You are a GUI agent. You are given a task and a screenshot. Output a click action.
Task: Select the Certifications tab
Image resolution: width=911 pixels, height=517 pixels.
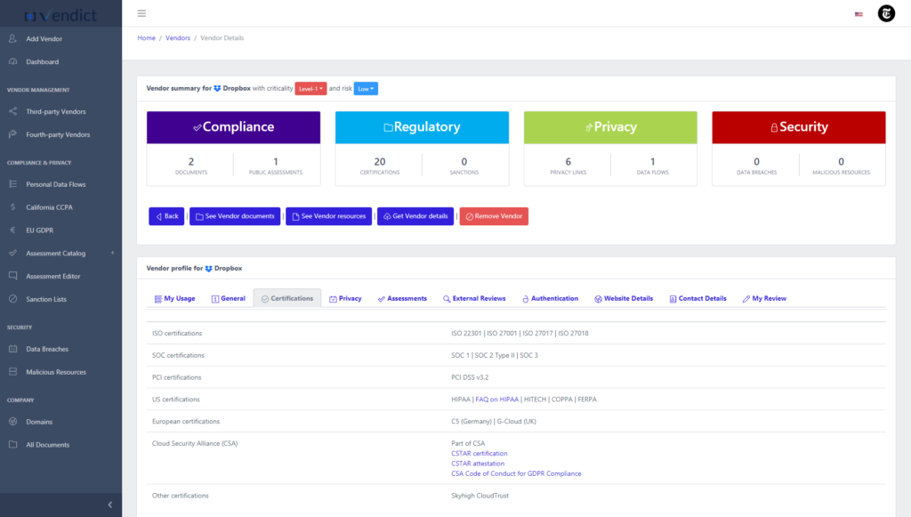287,299
